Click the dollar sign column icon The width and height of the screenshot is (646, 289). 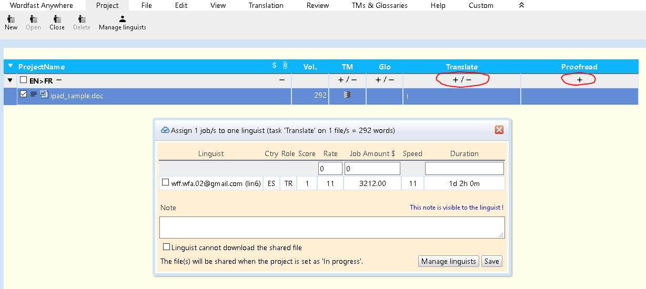[x=274, y=66]
